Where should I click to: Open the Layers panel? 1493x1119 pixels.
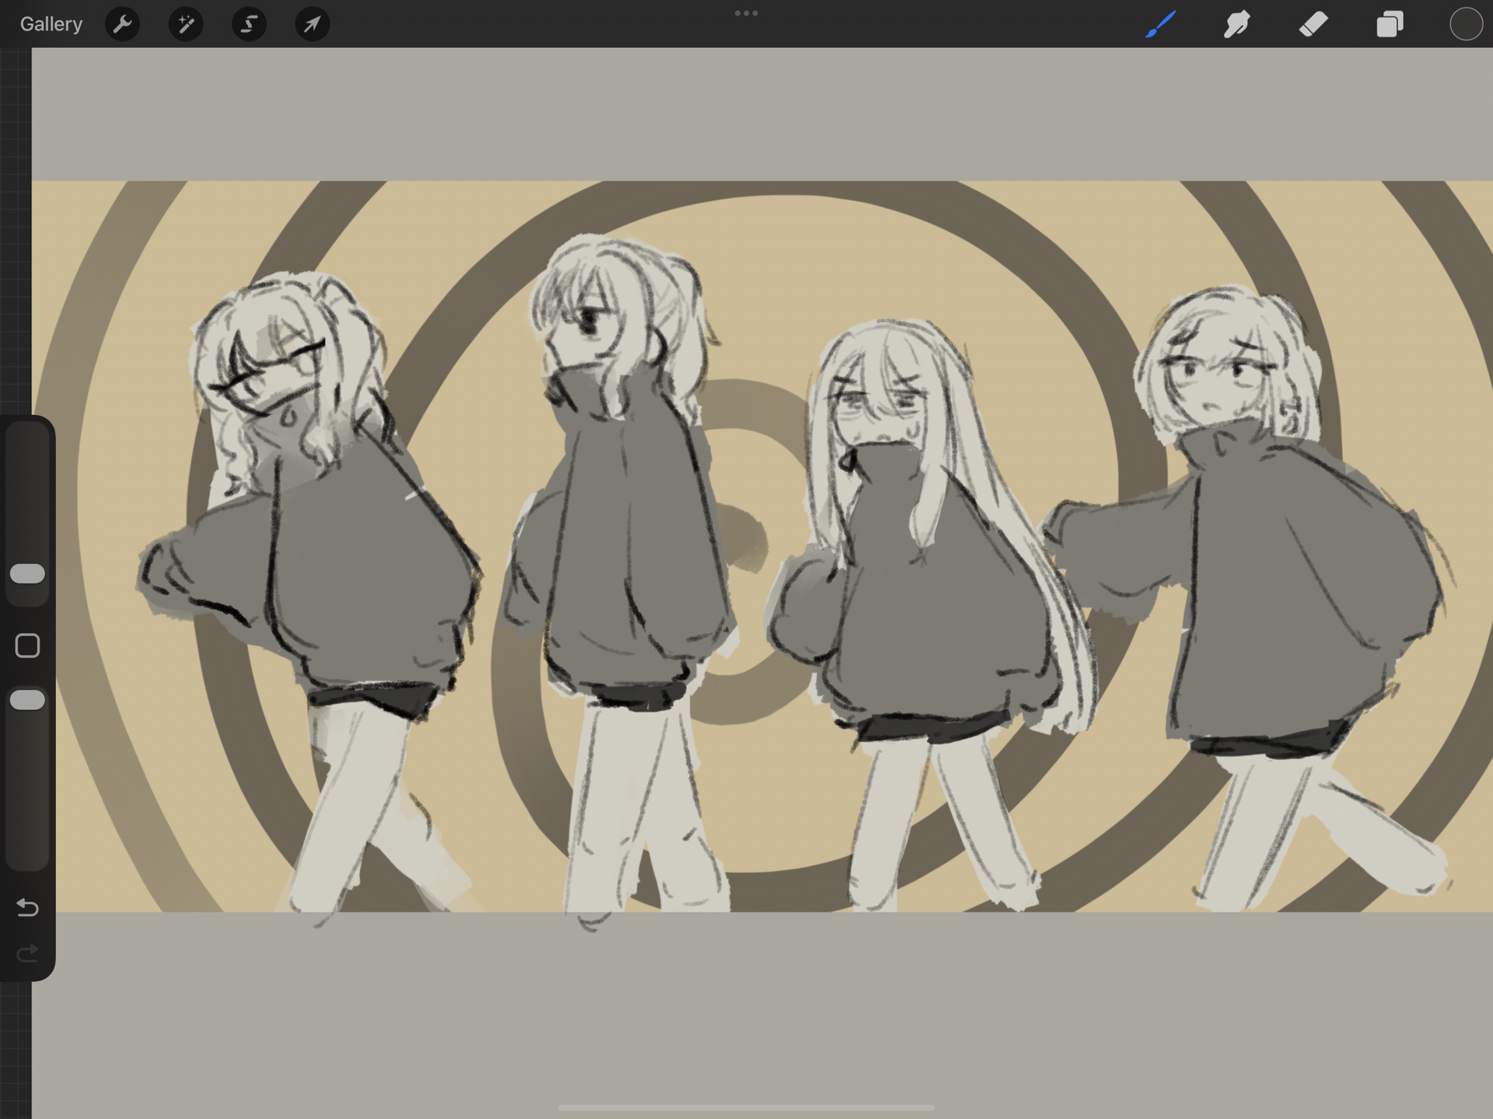(1389, 24)
